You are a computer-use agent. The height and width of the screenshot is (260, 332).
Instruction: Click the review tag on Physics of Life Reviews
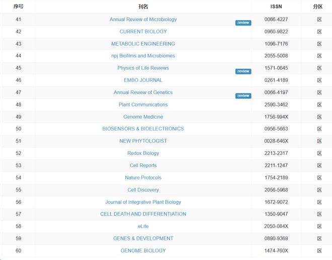tap(243, 71)
